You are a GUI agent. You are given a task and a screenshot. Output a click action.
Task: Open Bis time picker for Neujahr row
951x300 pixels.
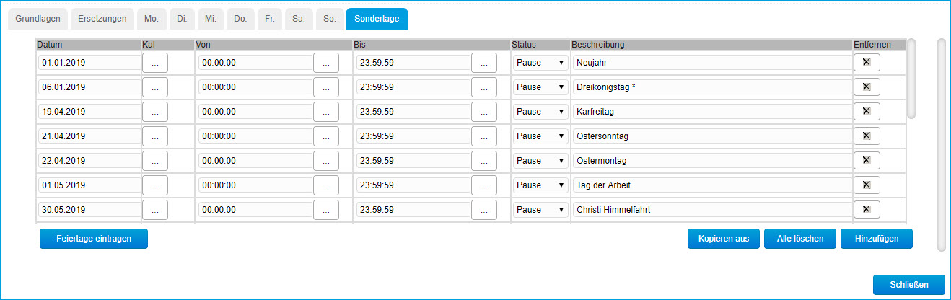[x=484, y=63]
